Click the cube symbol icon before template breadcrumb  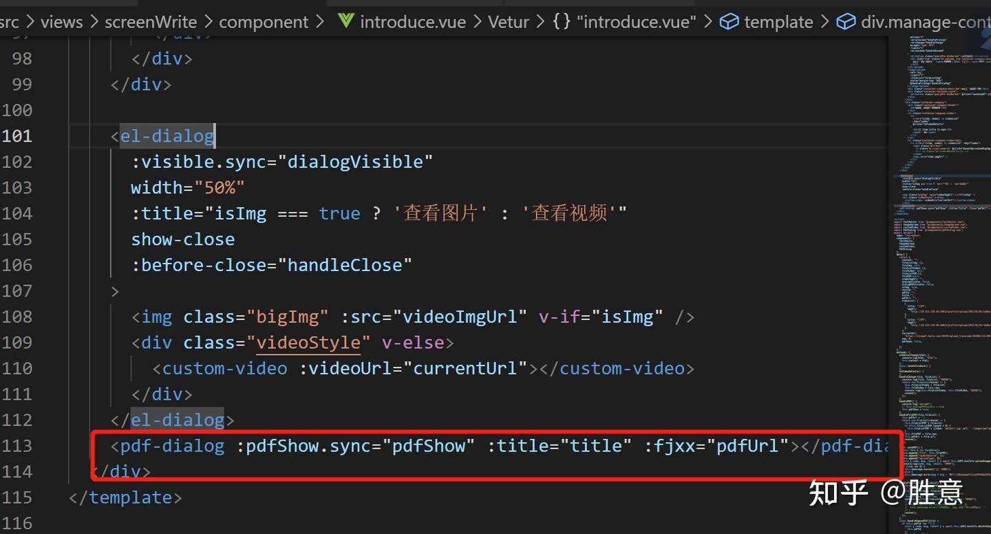(729, 21)
